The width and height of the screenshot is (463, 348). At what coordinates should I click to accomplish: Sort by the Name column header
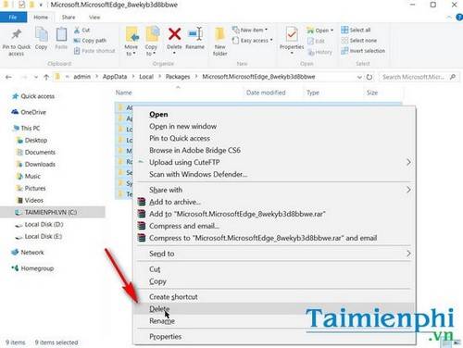[123, 93]
